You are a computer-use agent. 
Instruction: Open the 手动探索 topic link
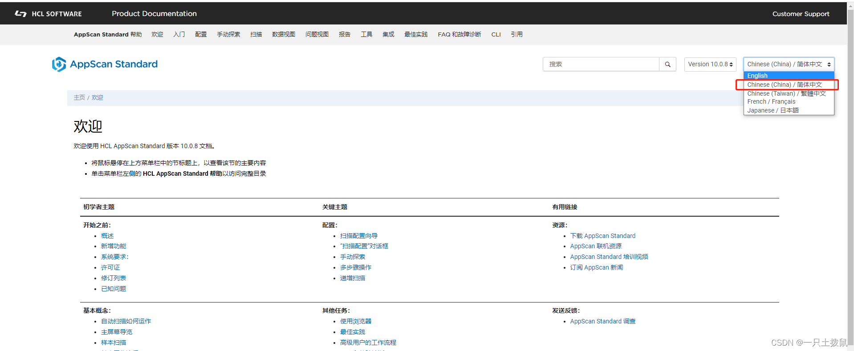point(353,257)
